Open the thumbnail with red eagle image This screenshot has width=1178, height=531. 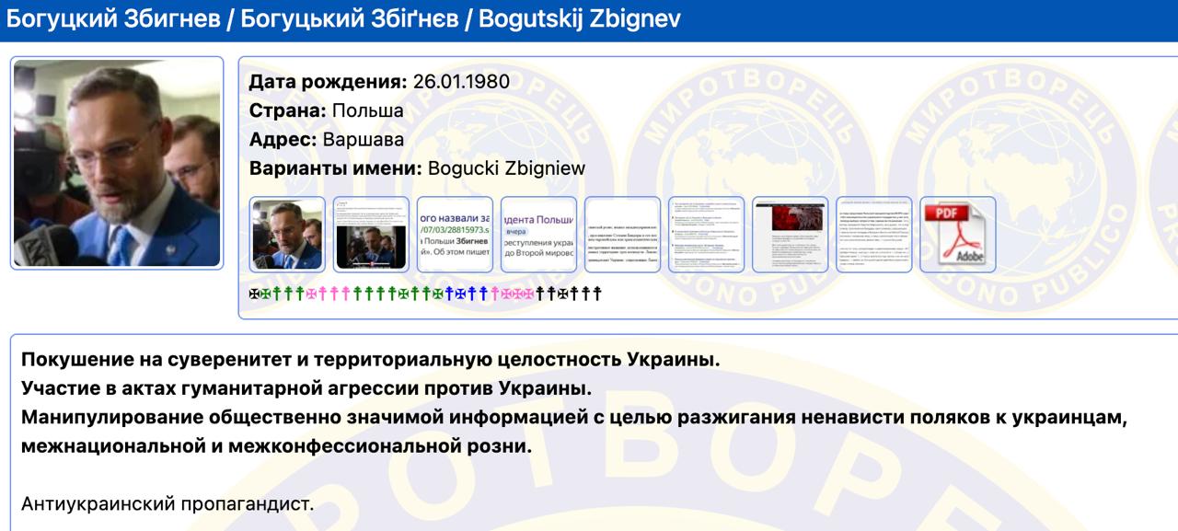tap(790, 235)
